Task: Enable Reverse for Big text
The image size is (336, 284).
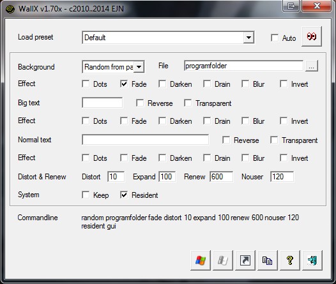Action: tap(140, 103)
